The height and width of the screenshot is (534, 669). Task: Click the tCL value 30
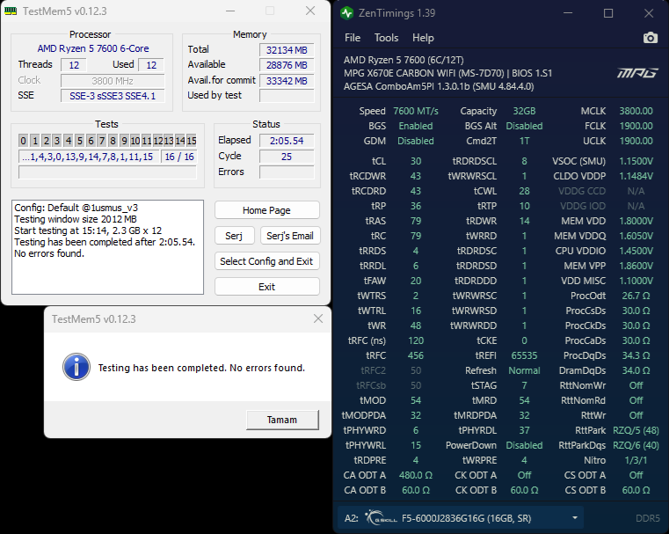416,161
